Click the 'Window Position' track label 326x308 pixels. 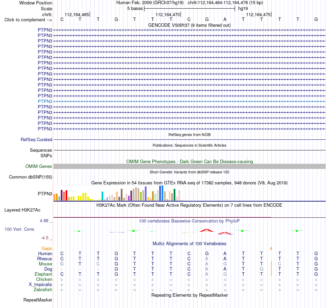click(x=36, y=3)
